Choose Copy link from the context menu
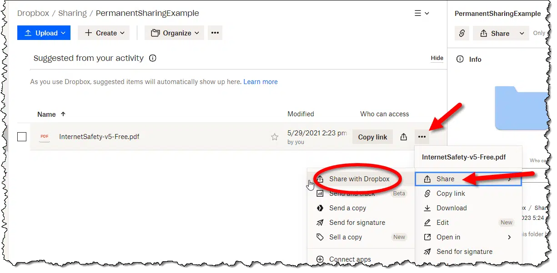The width and height of the screenshot is (557, 273). [468, 194]
